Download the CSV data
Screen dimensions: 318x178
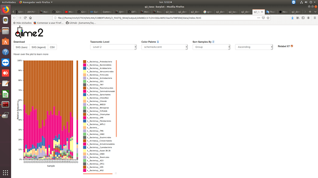(53, 47)
